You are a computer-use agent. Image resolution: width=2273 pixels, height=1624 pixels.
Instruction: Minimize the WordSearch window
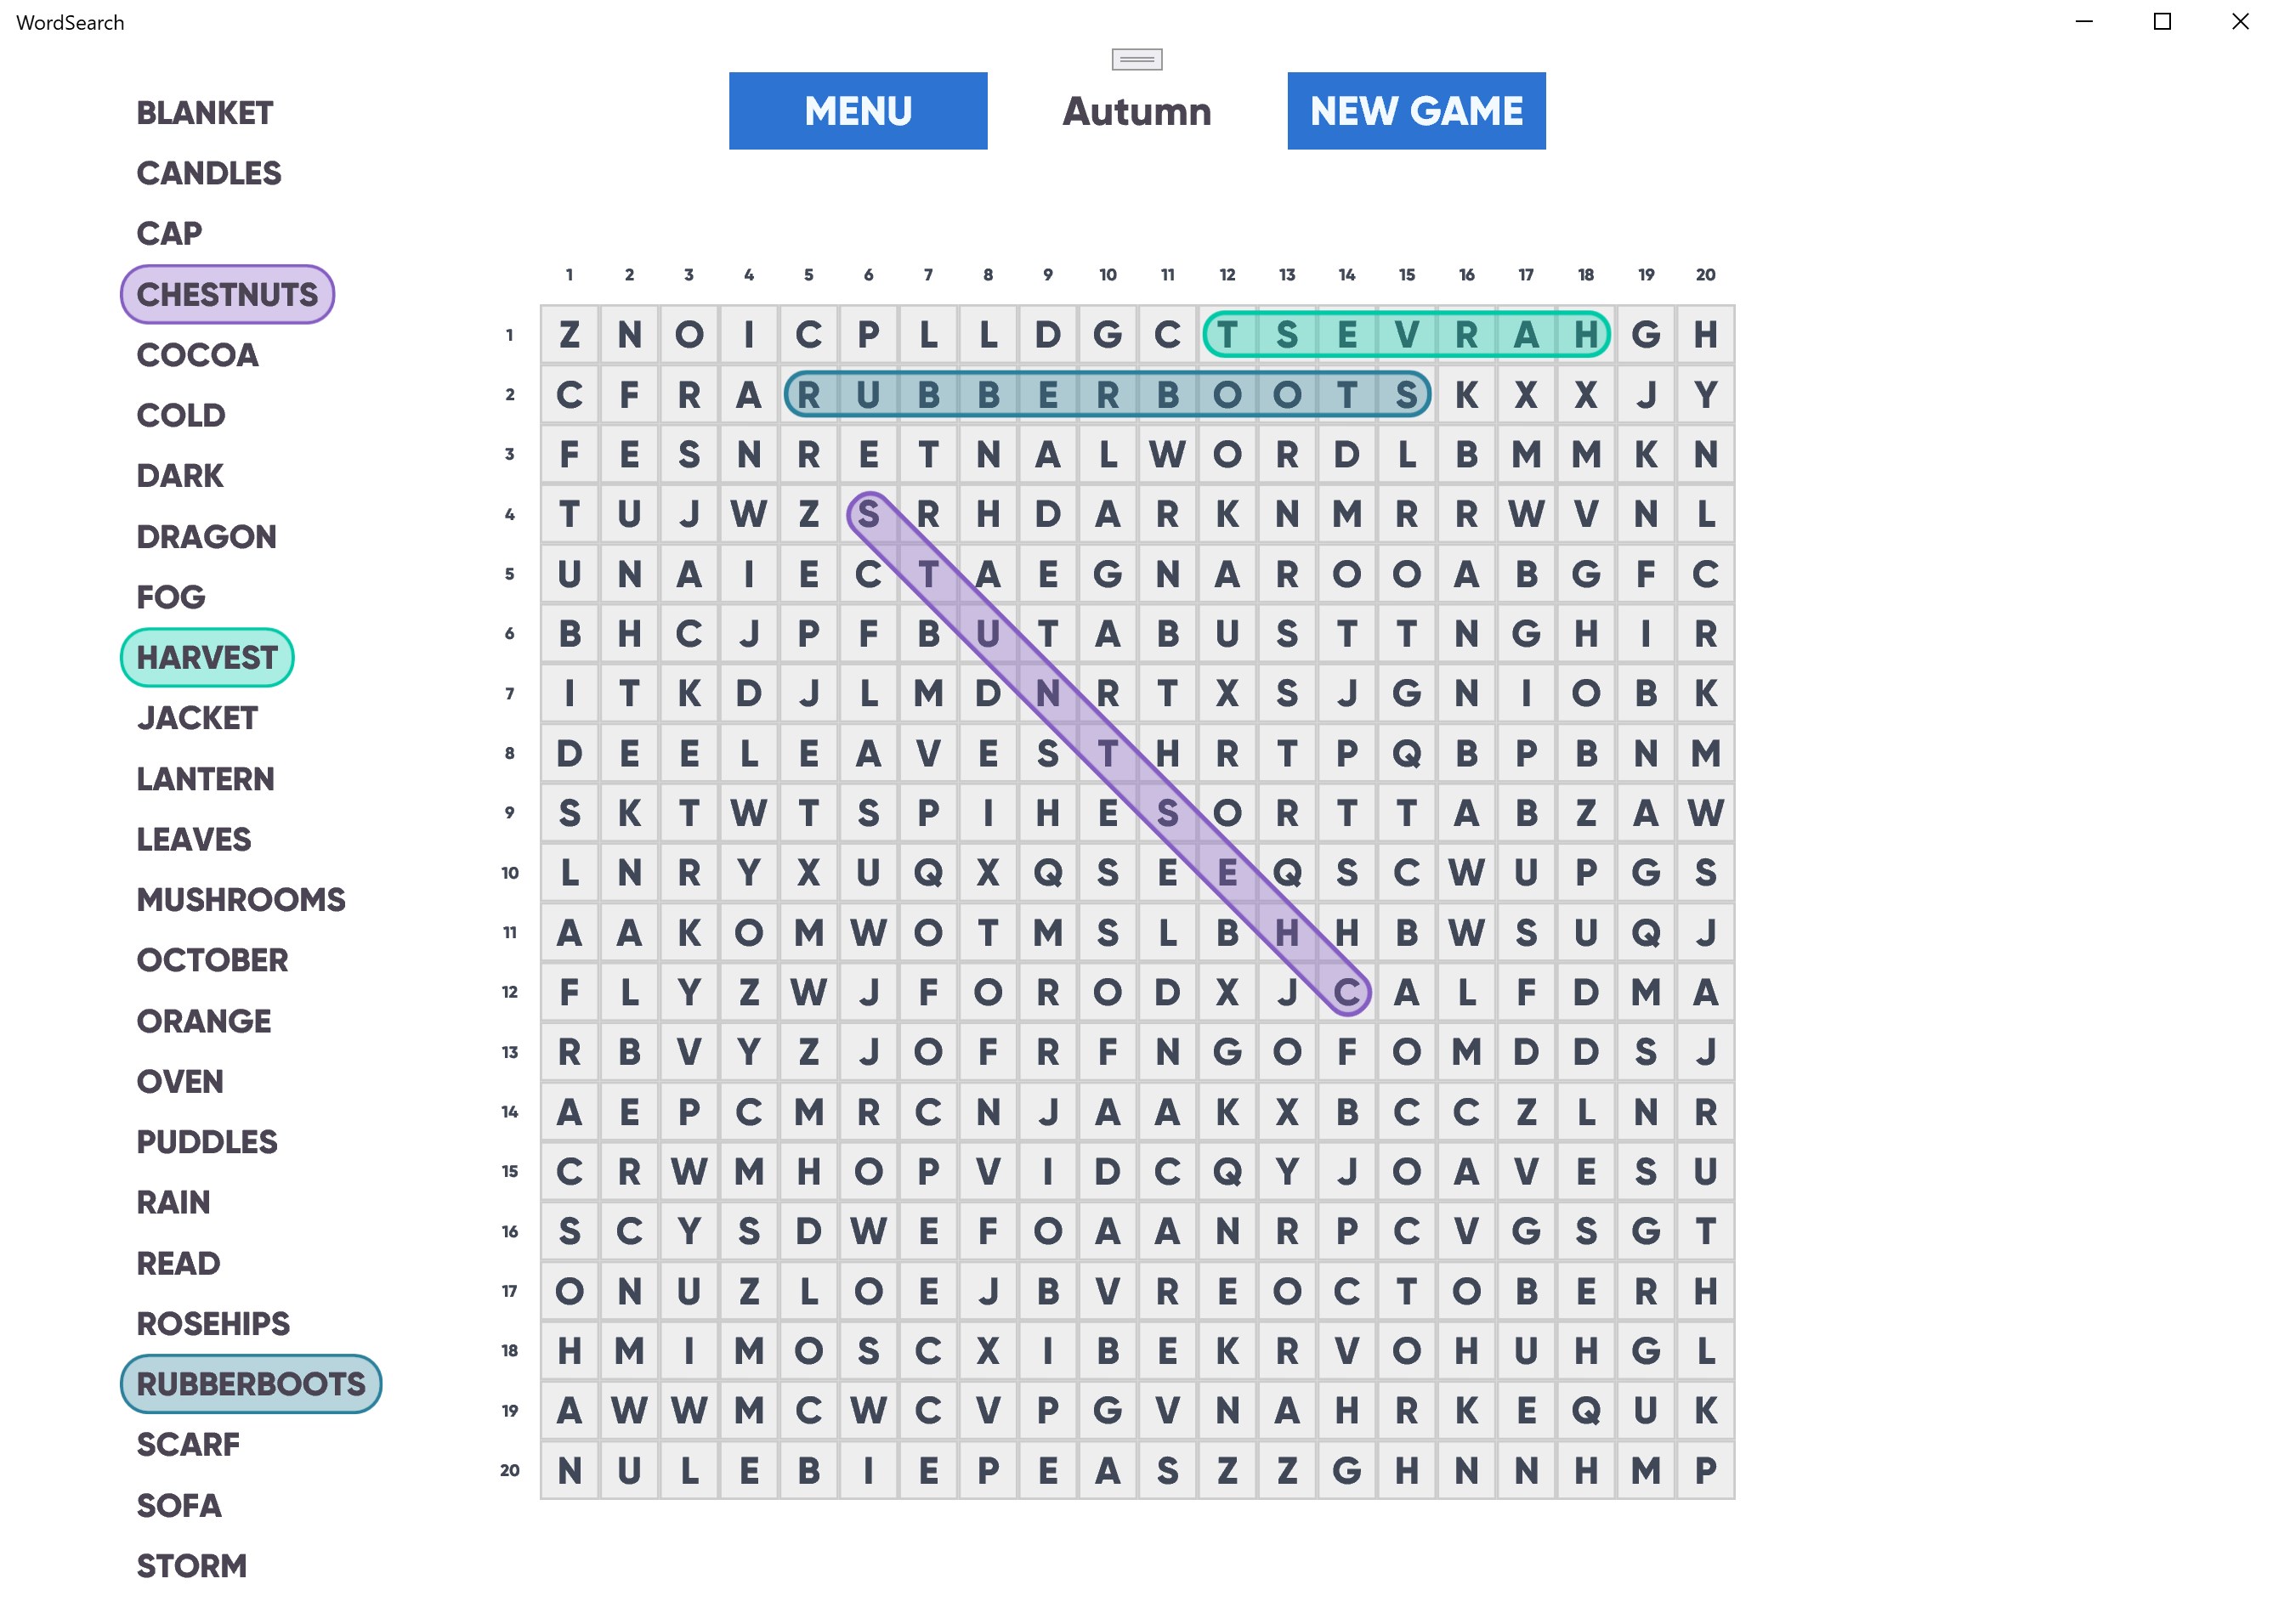[x=2083, y=22]
